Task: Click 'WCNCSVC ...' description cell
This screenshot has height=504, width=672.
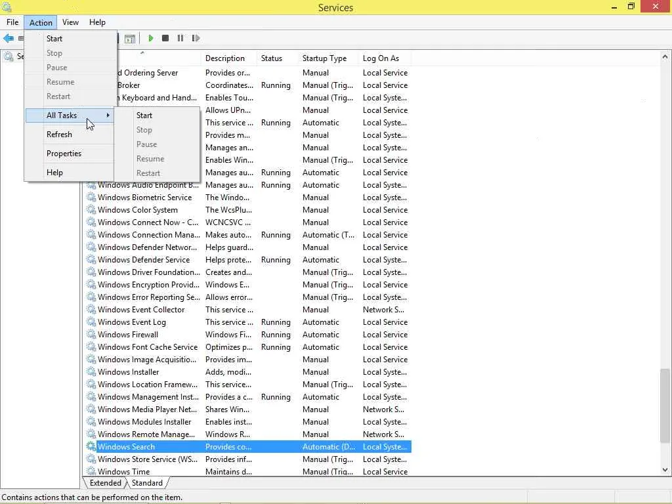Action: tap(228, 222)
